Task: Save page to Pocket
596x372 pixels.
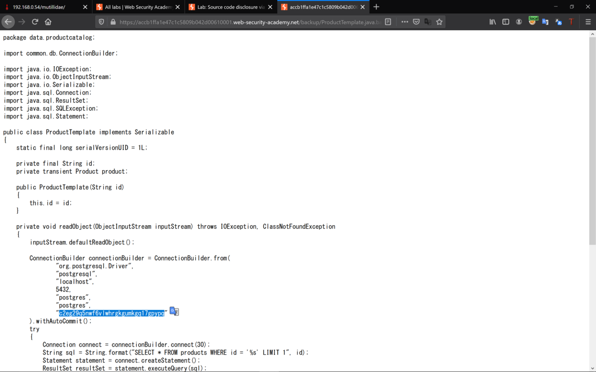Action: tap(416, 22)
